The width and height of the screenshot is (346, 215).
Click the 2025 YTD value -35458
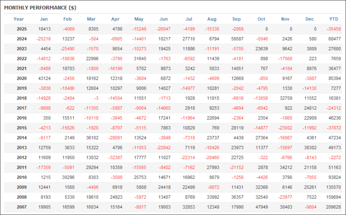click(334, 29)
